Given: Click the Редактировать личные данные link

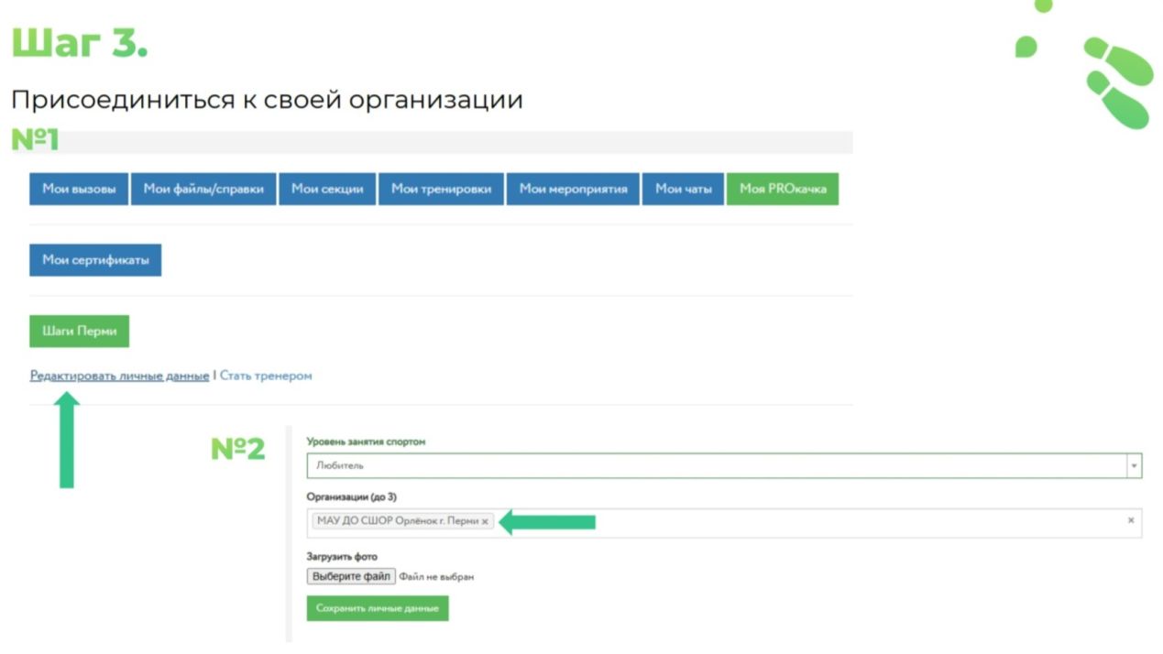Looking at the screenshot, I should [x=119, y=376].
